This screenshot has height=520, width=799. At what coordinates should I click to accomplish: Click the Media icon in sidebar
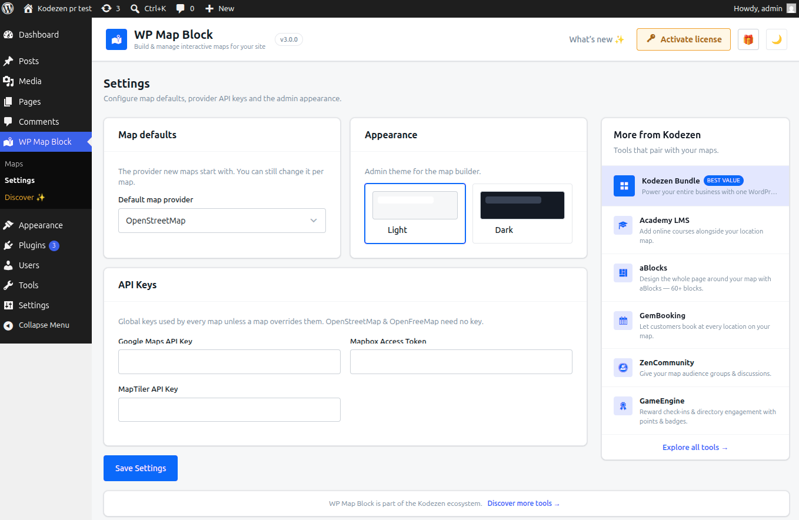(8, 81)
